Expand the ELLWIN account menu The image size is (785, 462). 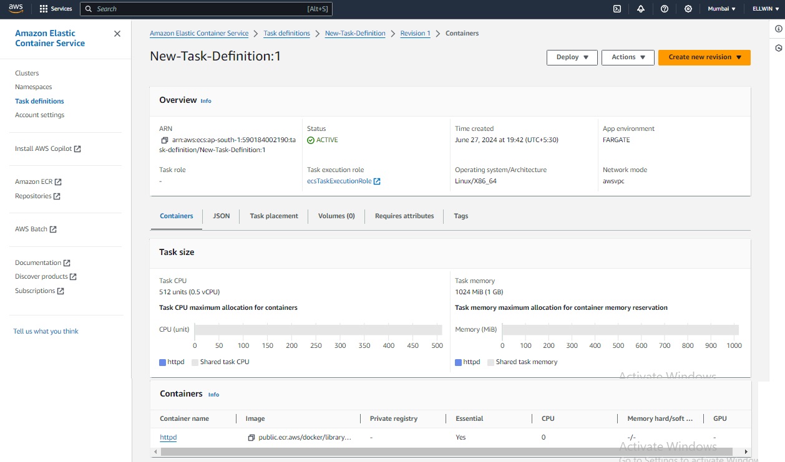pyautogui.click(x=766, y=9)
